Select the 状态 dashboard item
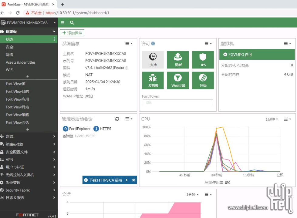This screenshot has width=297, height=218. coord(29,39)
